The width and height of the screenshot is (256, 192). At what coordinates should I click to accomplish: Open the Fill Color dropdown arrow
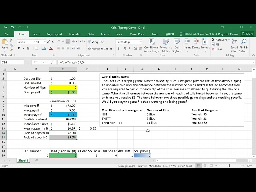tap(47, 48)
